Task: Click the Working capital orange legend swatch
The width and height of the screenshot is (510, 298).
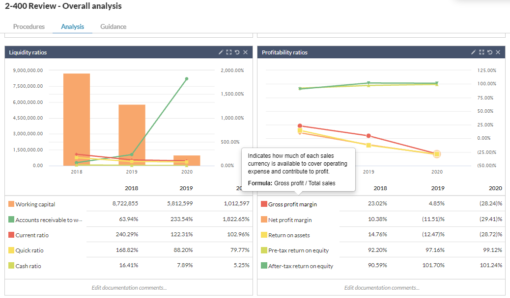Action: pyautogui.click(x=11, y=204)
